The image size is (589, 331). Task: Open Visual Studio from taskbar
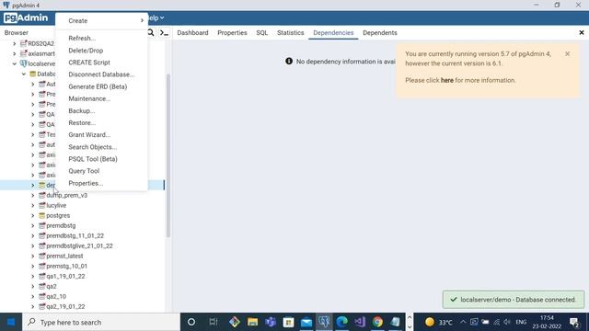point(360,322)
